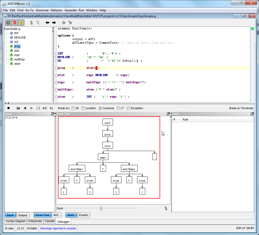This screenshot has width=259, height=235.
Task: Collapse the prog rule in editor gutter
Action: click(56, 68)
